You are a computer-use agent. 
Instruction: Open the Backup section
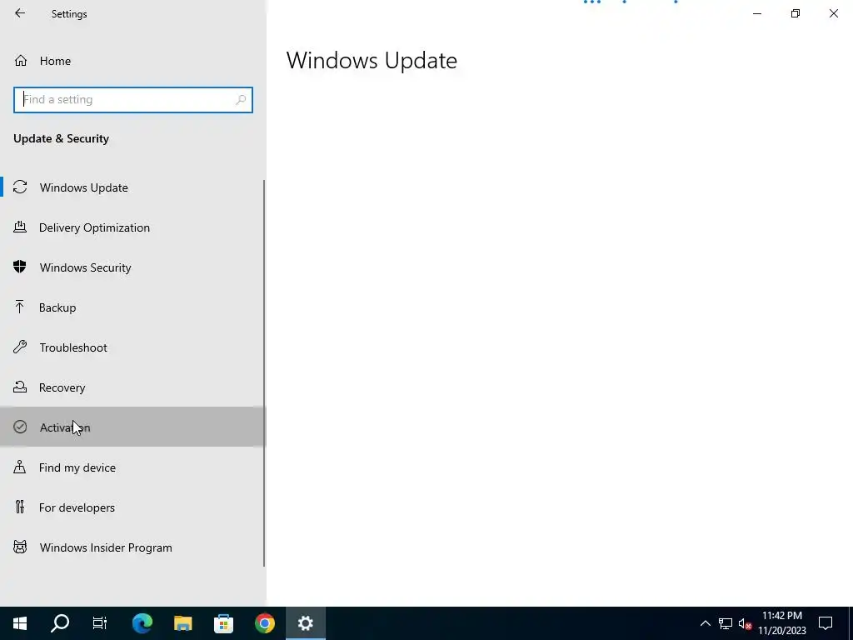click(x=132, y=307)
